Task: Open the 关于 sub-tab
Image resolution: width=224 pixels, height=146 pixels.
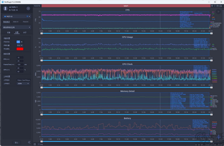Action: [x=25, y=33]
